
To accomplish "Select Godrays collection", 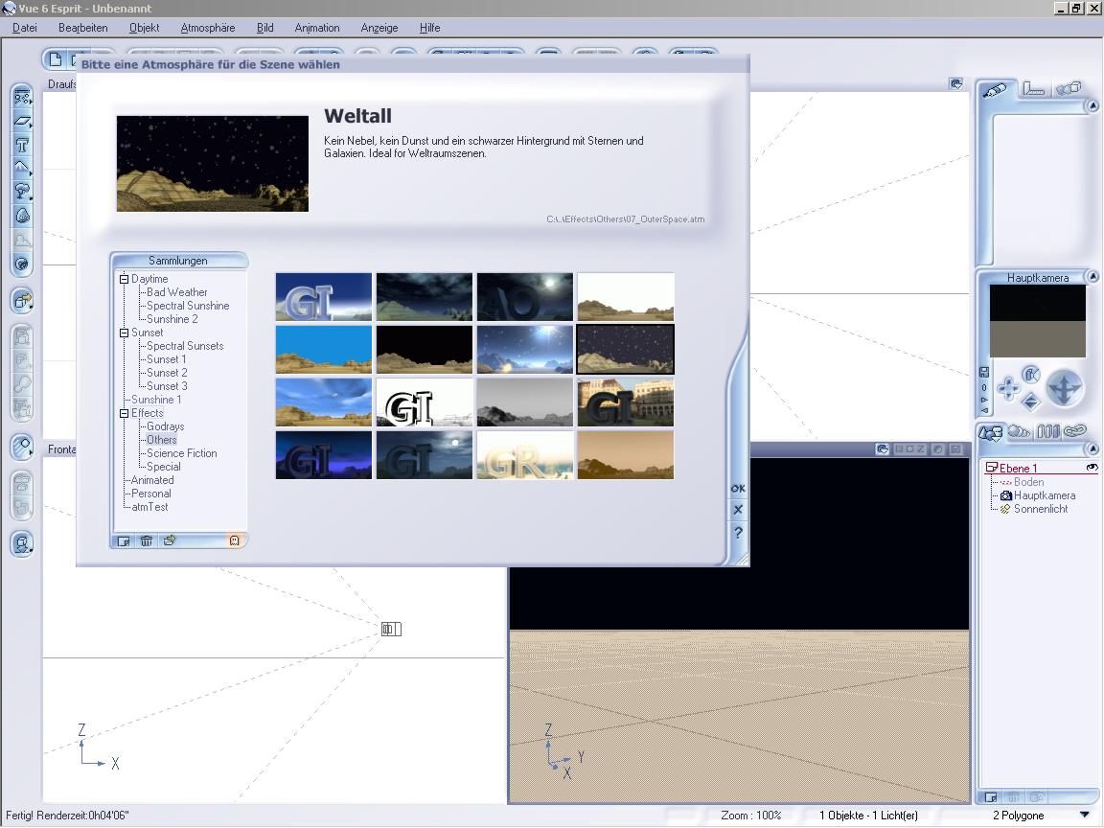I will (166, 426).
